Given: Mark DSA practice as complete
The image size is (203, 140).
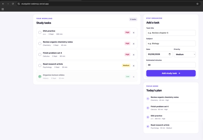Looking at the screenshot, I should 40,32.
